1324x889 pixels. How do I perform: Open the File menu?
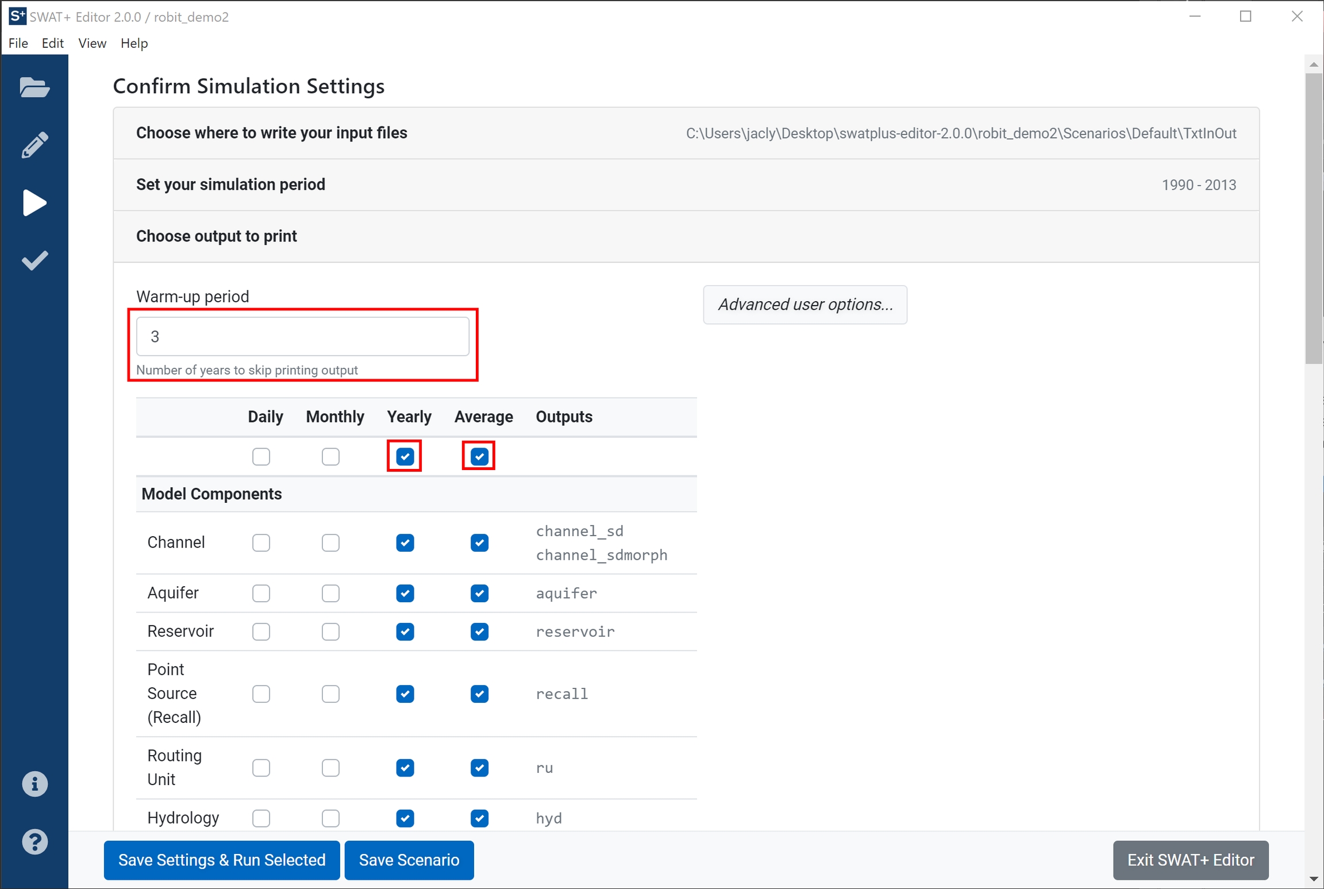click(18, 43)
